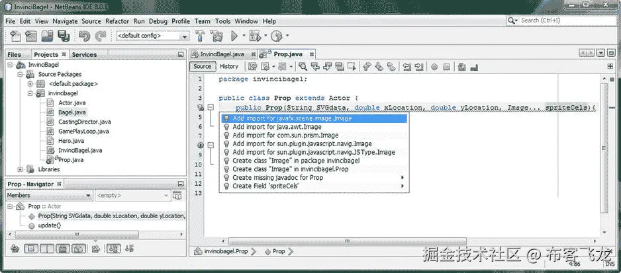
Task: Click the Clean and Build Project icon
Action: [216, 36]
